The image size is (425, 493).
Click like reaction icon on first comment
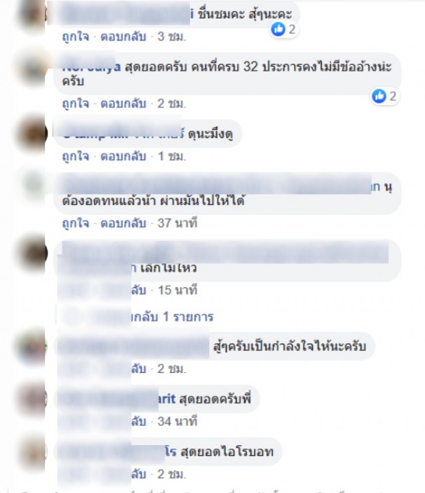pyautogui.click(x=278, y=29)
